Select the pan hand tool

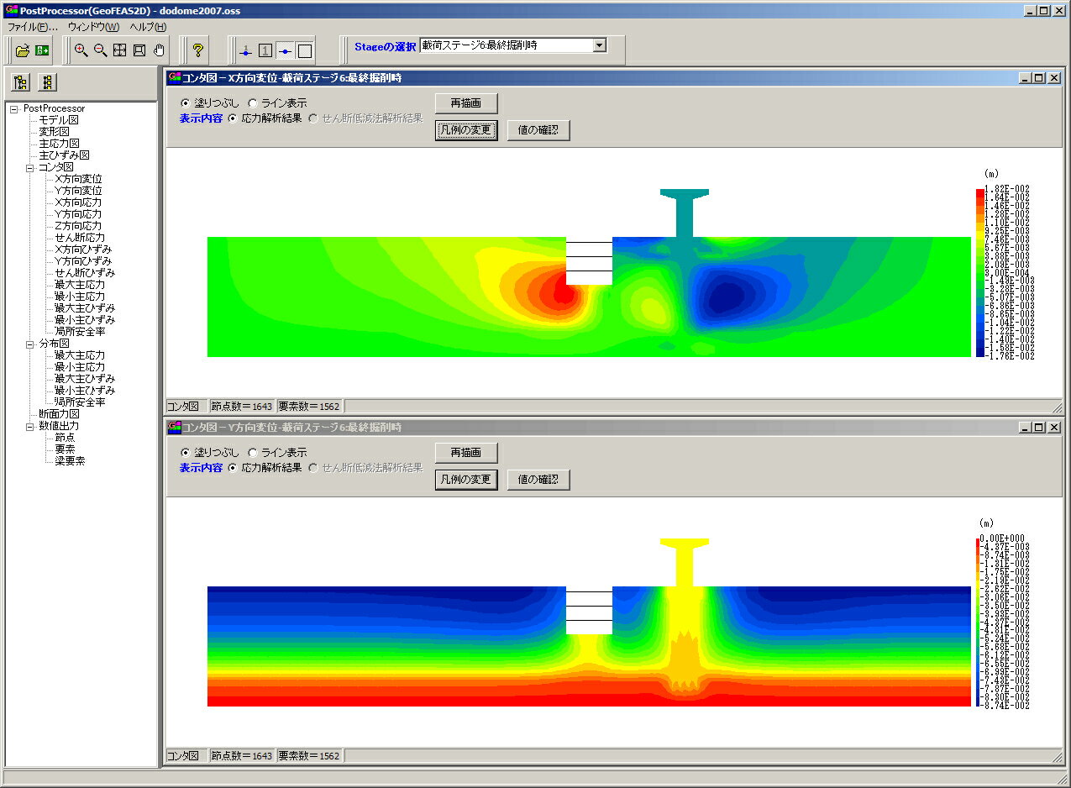coord(160,50)
